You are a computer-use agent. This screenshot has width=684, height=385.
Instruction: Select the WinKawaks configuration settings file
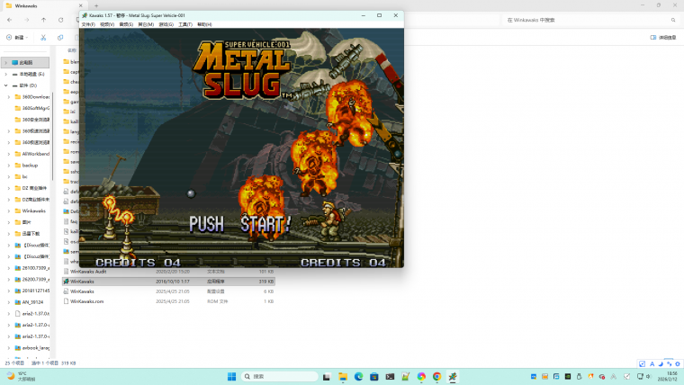(x=168, y=291)
